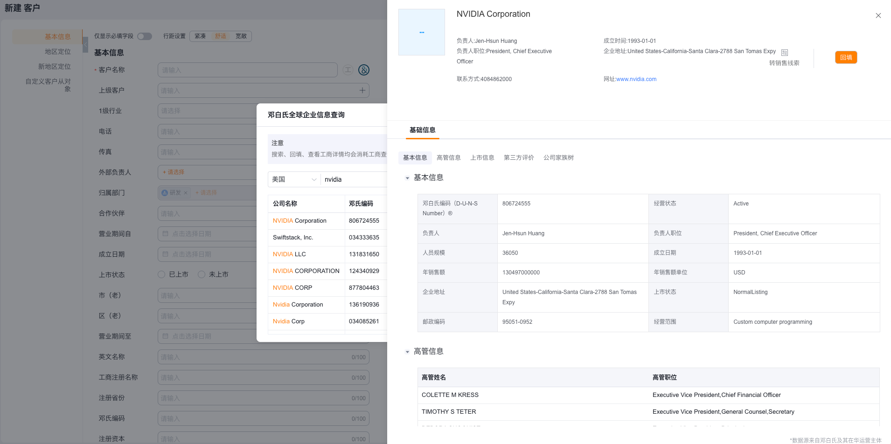Collapse the 基本信息 section triangle
This screenshot has width=891, height=444.
[x=407, y=178]
